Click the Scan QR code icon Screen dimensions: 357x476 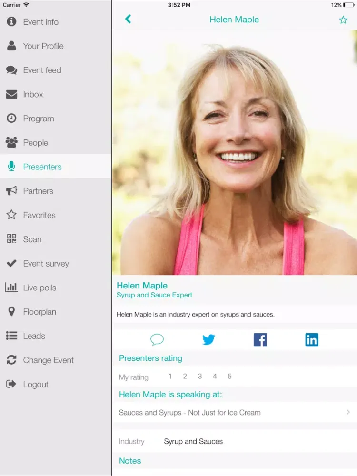(11, 239)
